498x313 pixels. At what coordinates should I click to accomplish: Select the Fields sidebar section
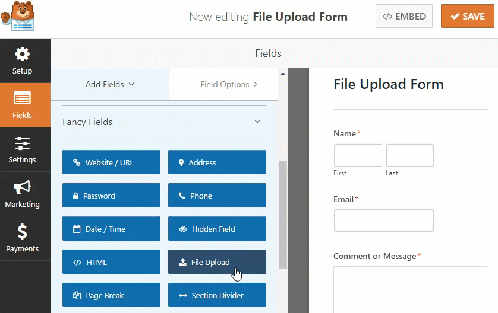click(22, 105)
